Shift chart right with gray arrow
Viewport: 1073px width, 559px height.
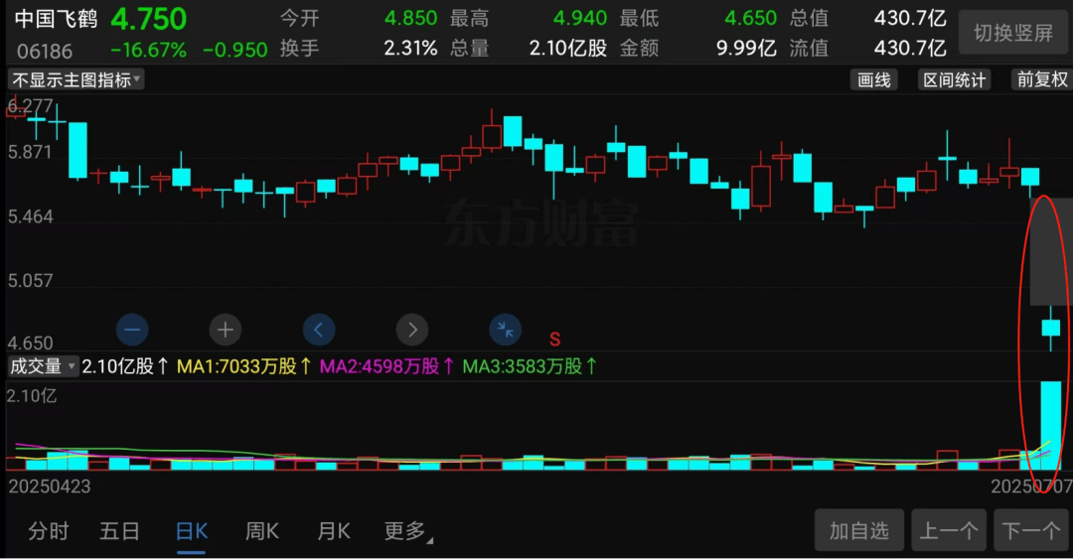(412, 330)
